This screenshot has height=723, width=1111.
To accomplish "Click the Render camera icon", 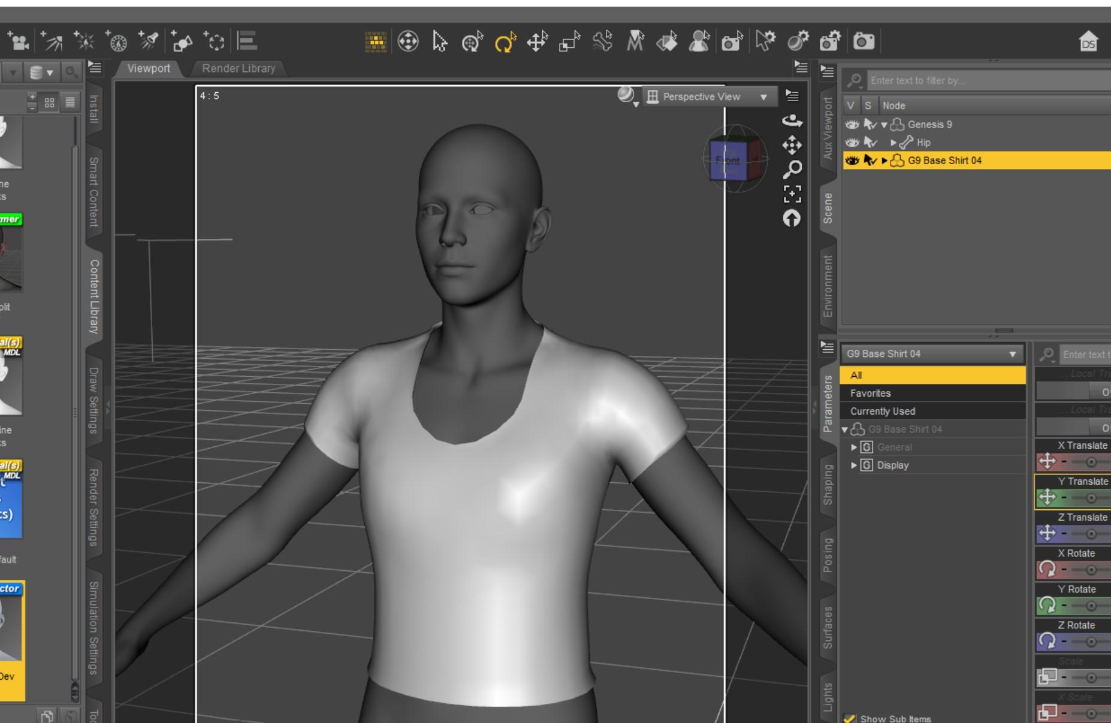I will point(864,41).
